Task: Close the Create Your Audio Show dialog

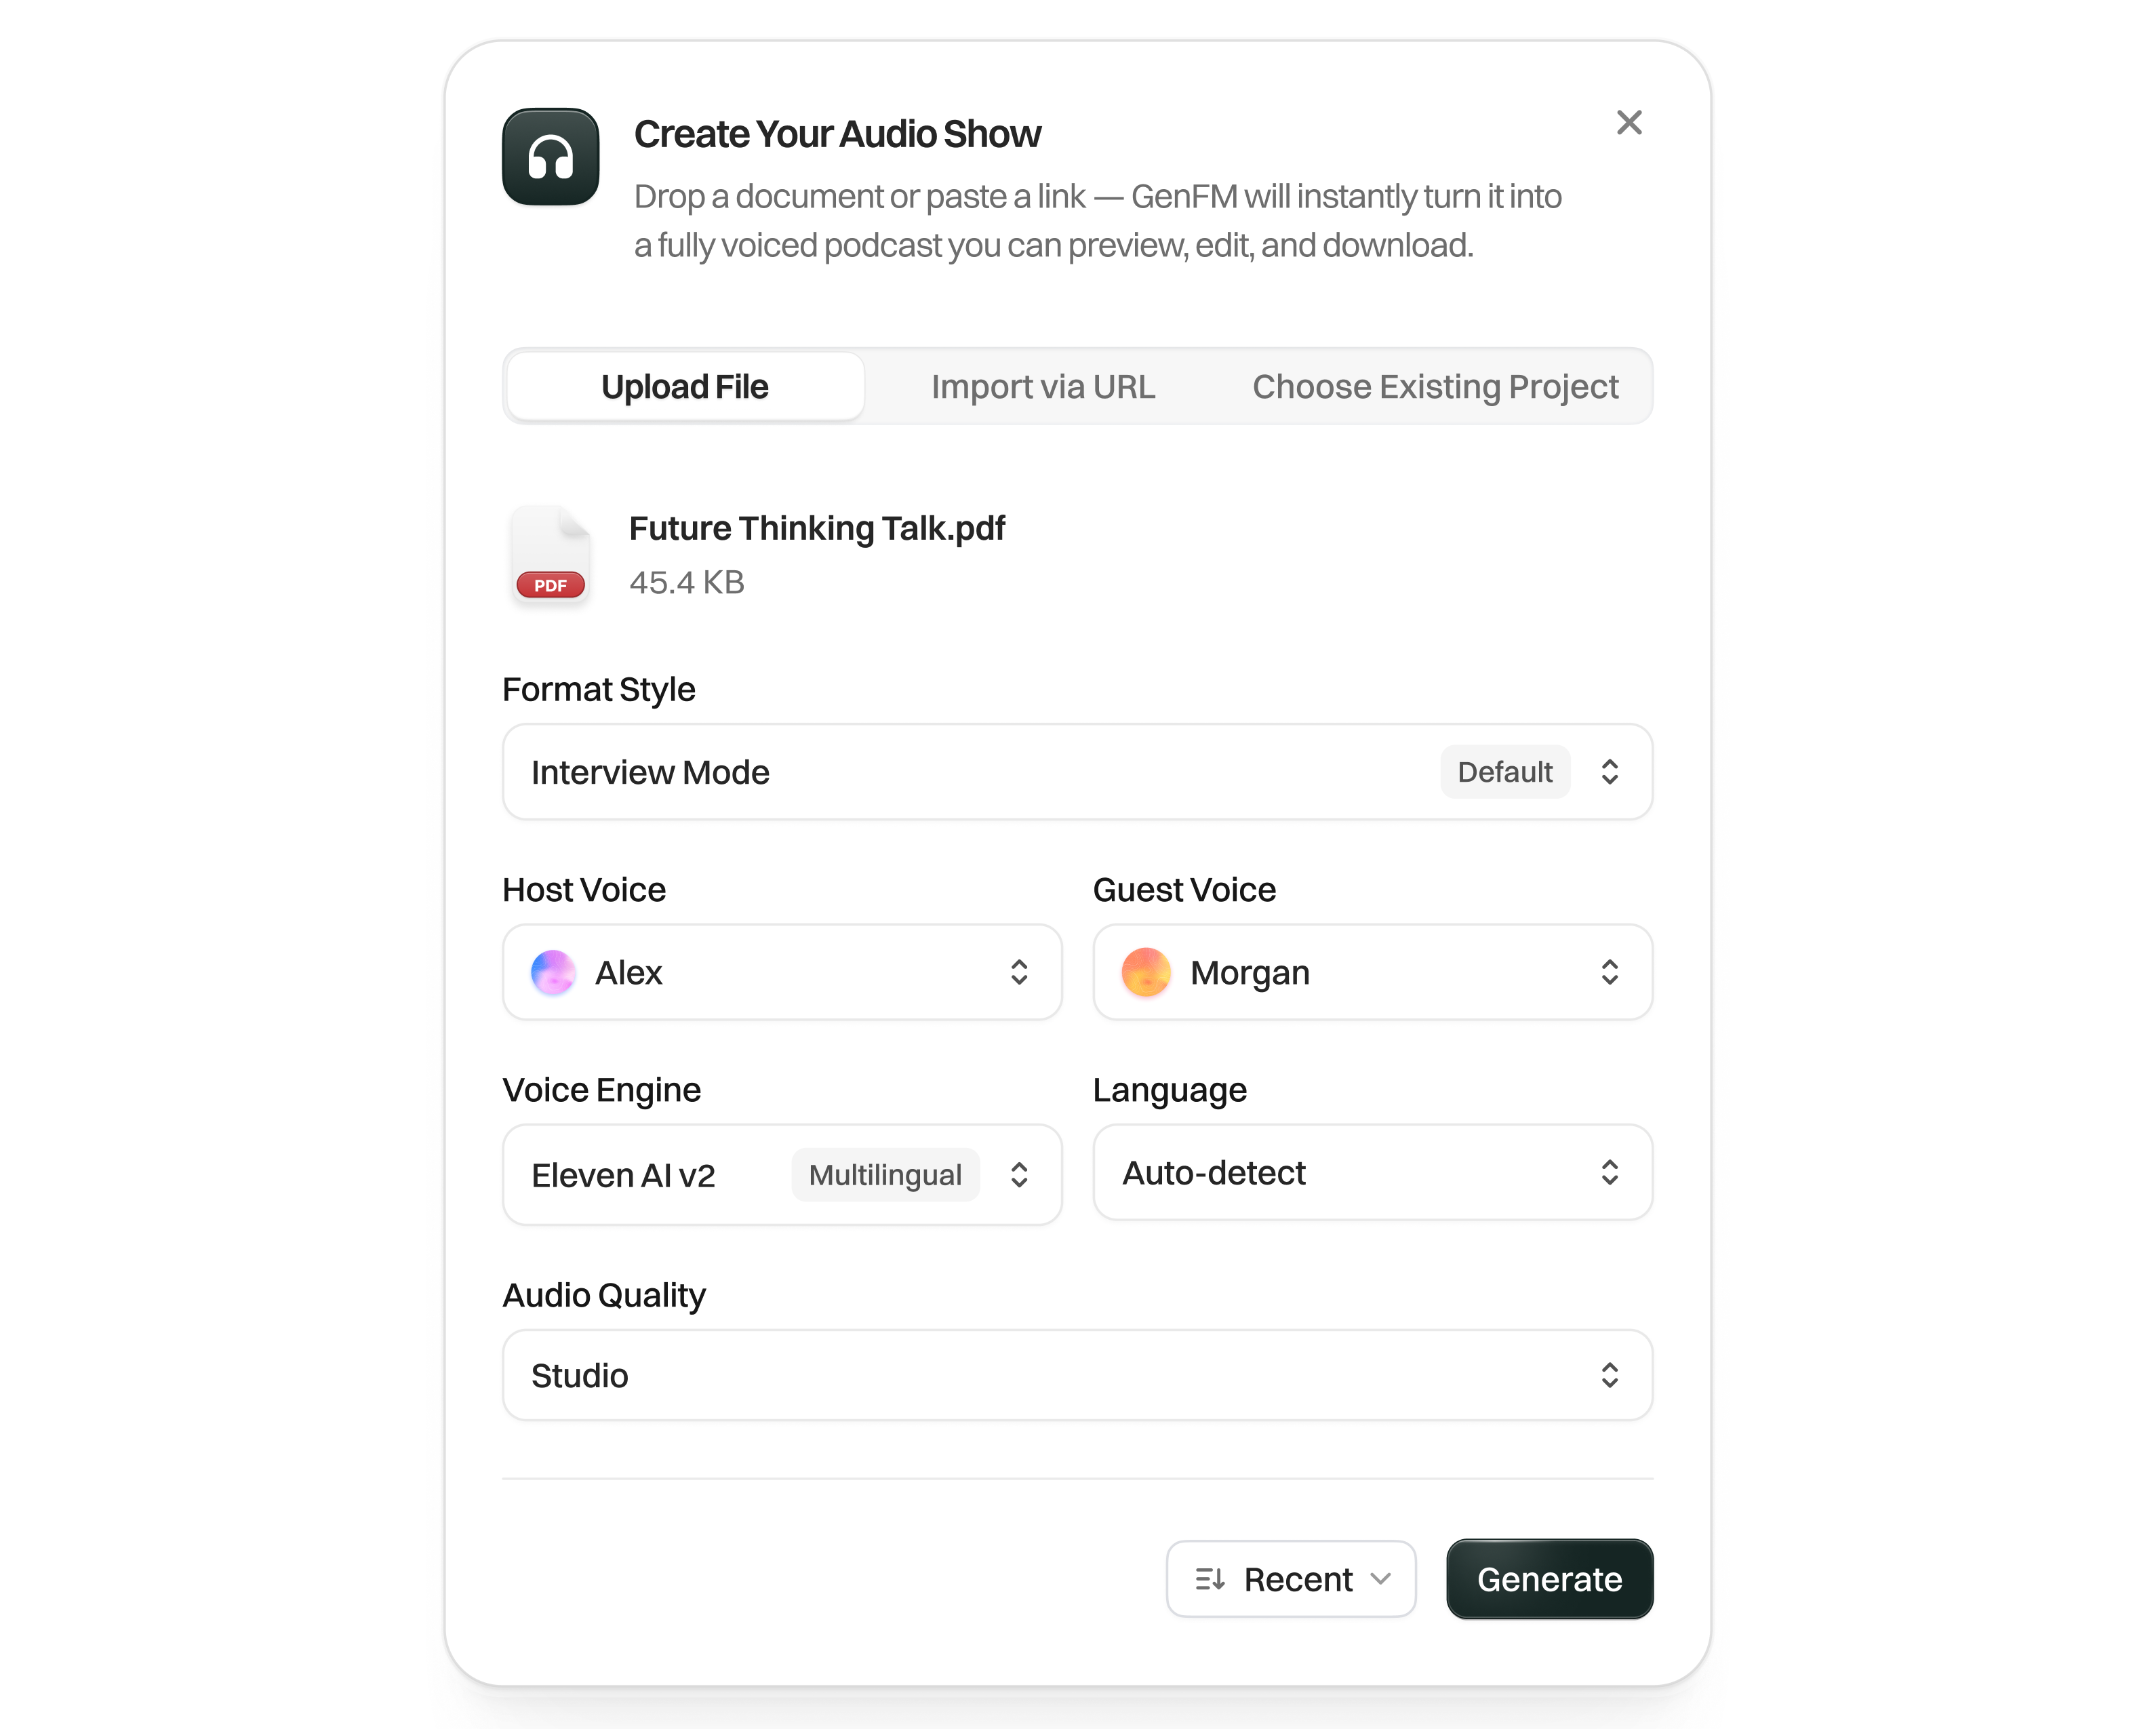Action: (1629, 123)
